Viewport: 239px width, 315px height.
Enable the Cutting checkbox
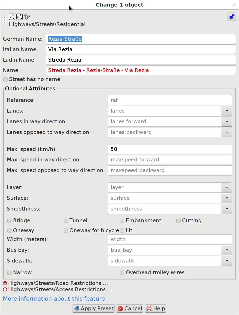click(178, 221)
